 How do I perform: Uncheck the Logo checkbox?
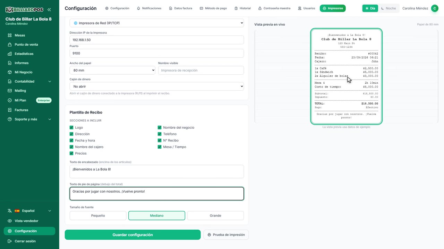tap(71, 128)
